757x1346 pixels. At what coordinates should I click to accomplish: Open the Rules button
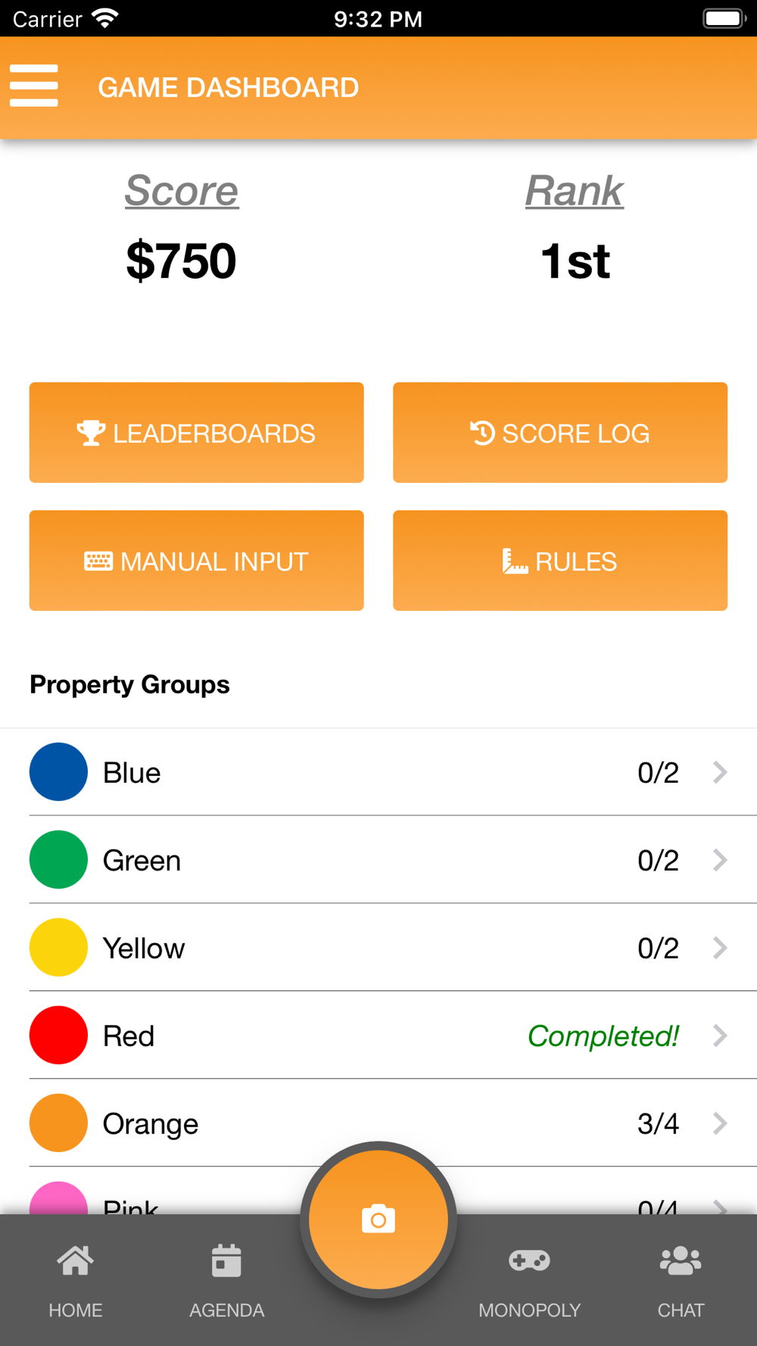click(560, 561)
